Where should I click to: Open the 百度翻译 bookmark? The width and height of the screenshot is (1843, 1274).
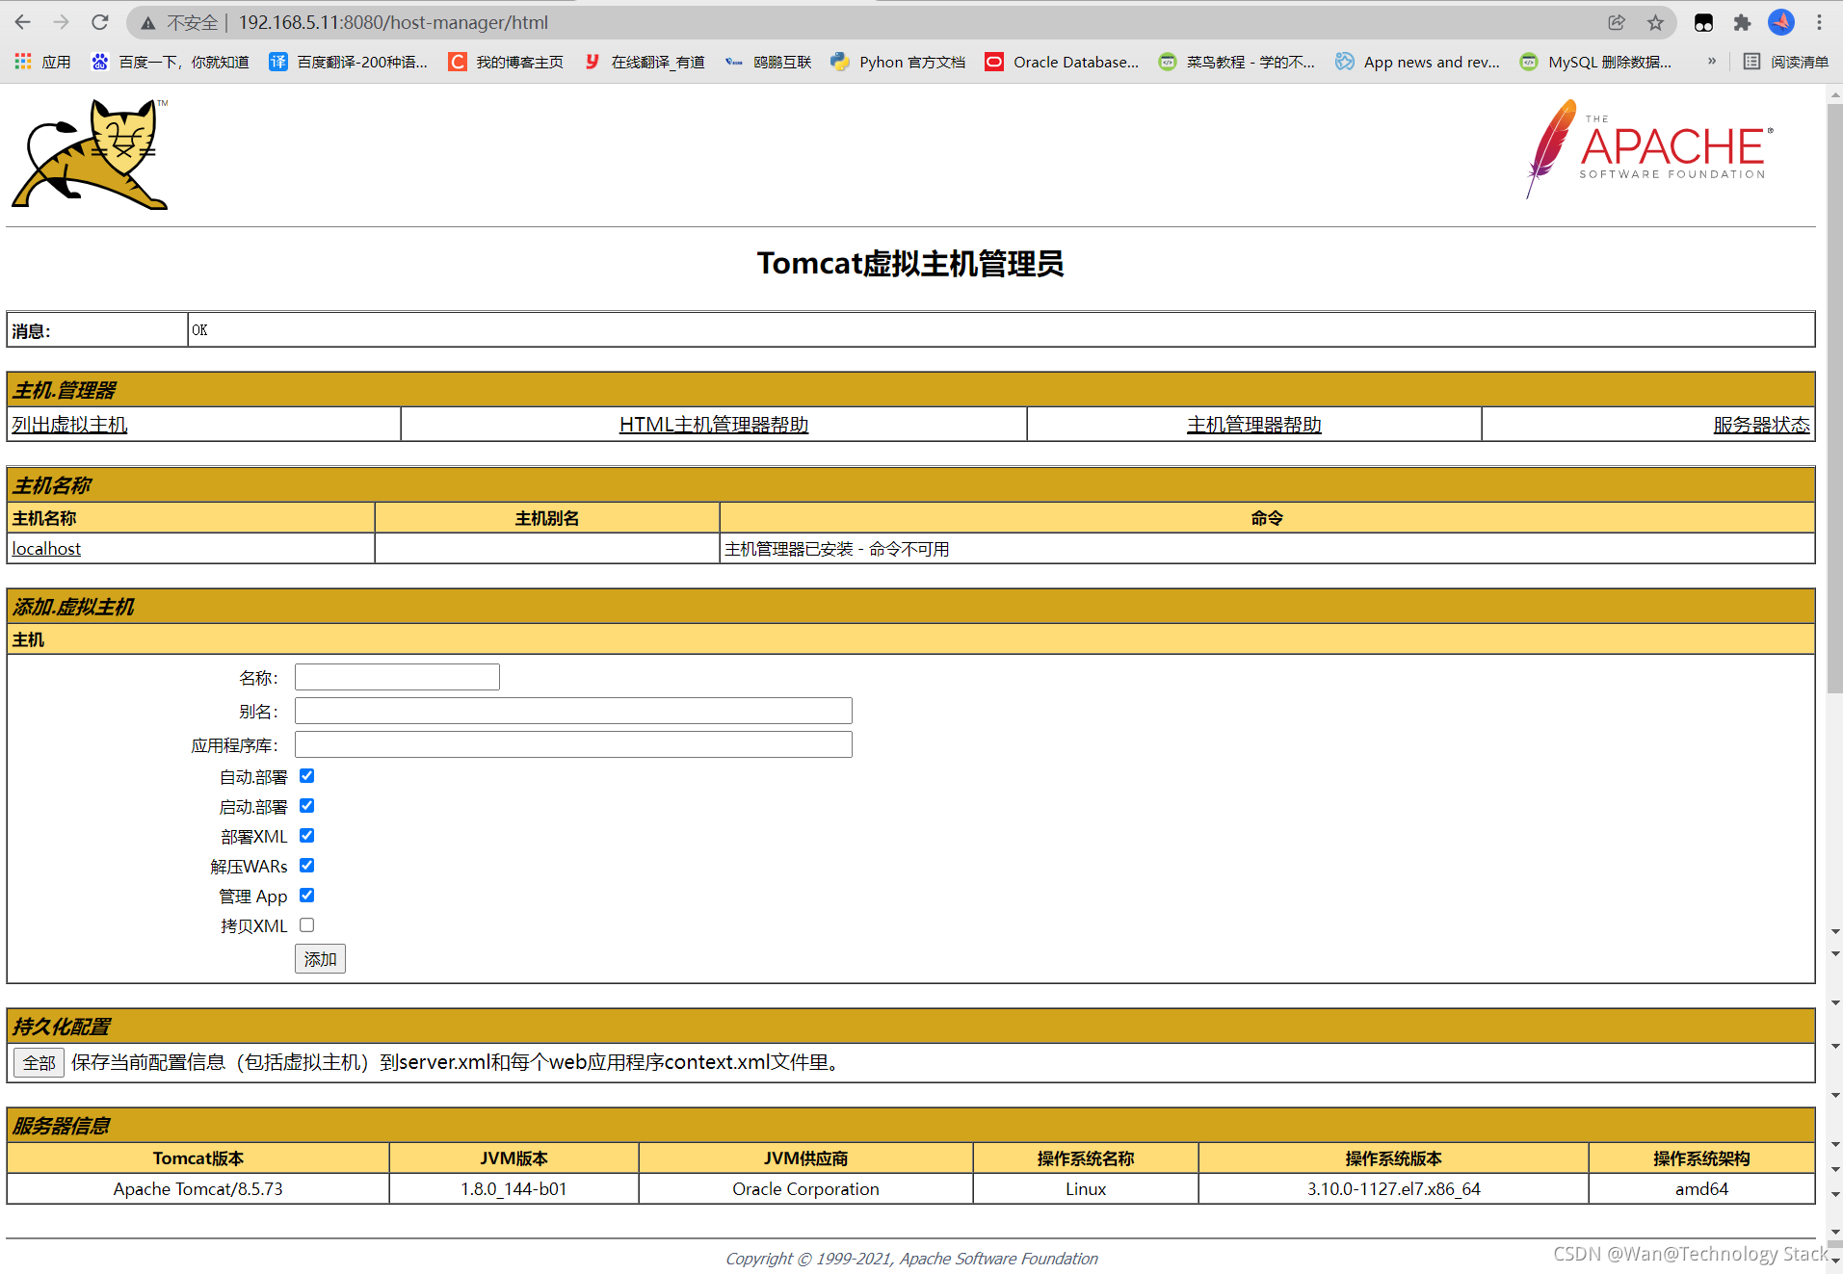click(x=349, y=62)
